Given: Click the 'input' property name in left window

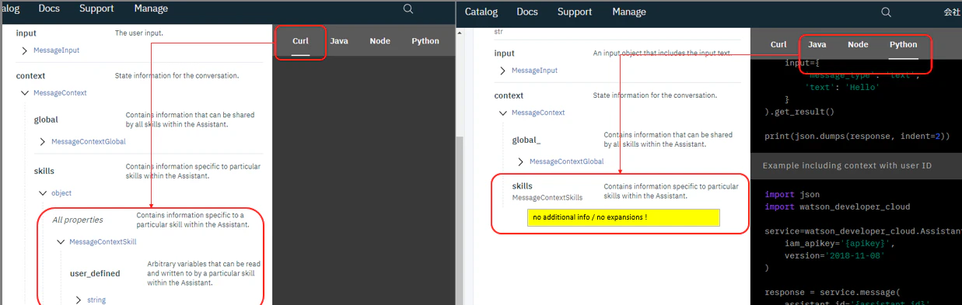Looking at the screenshot, I should 26,33.
